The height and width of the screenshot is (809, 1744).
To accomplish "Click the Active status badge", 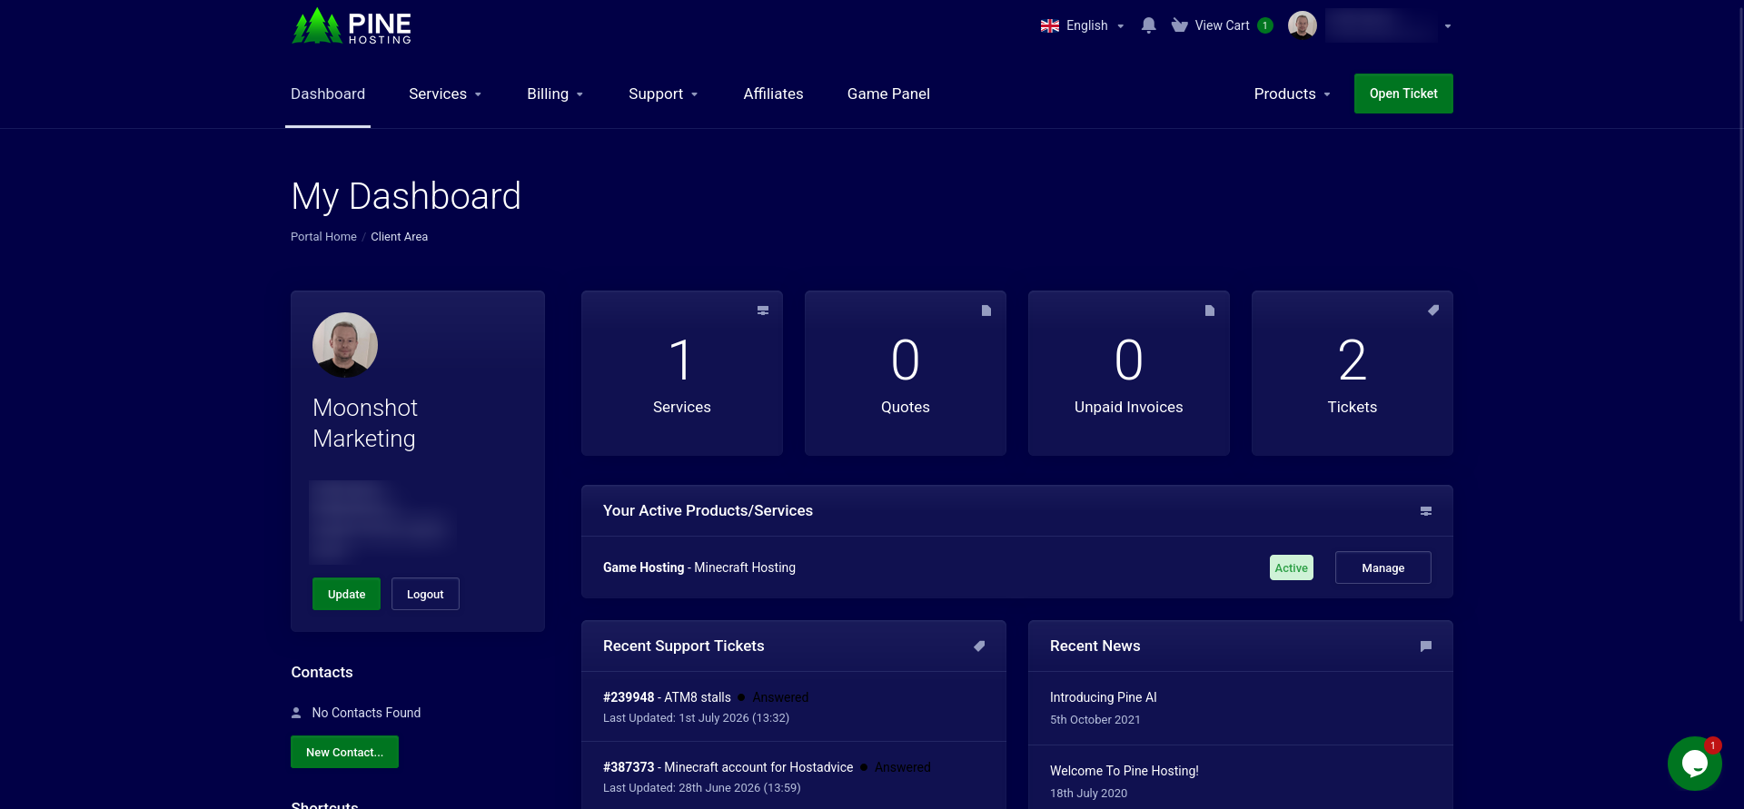I will tap(1291, 567).
